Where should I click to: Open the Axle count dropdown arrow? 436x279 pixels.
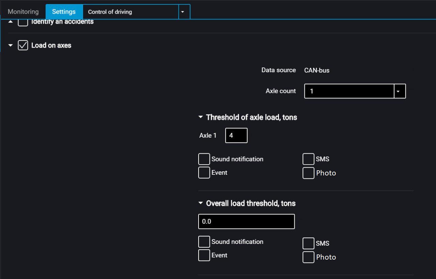coord(400,91)
